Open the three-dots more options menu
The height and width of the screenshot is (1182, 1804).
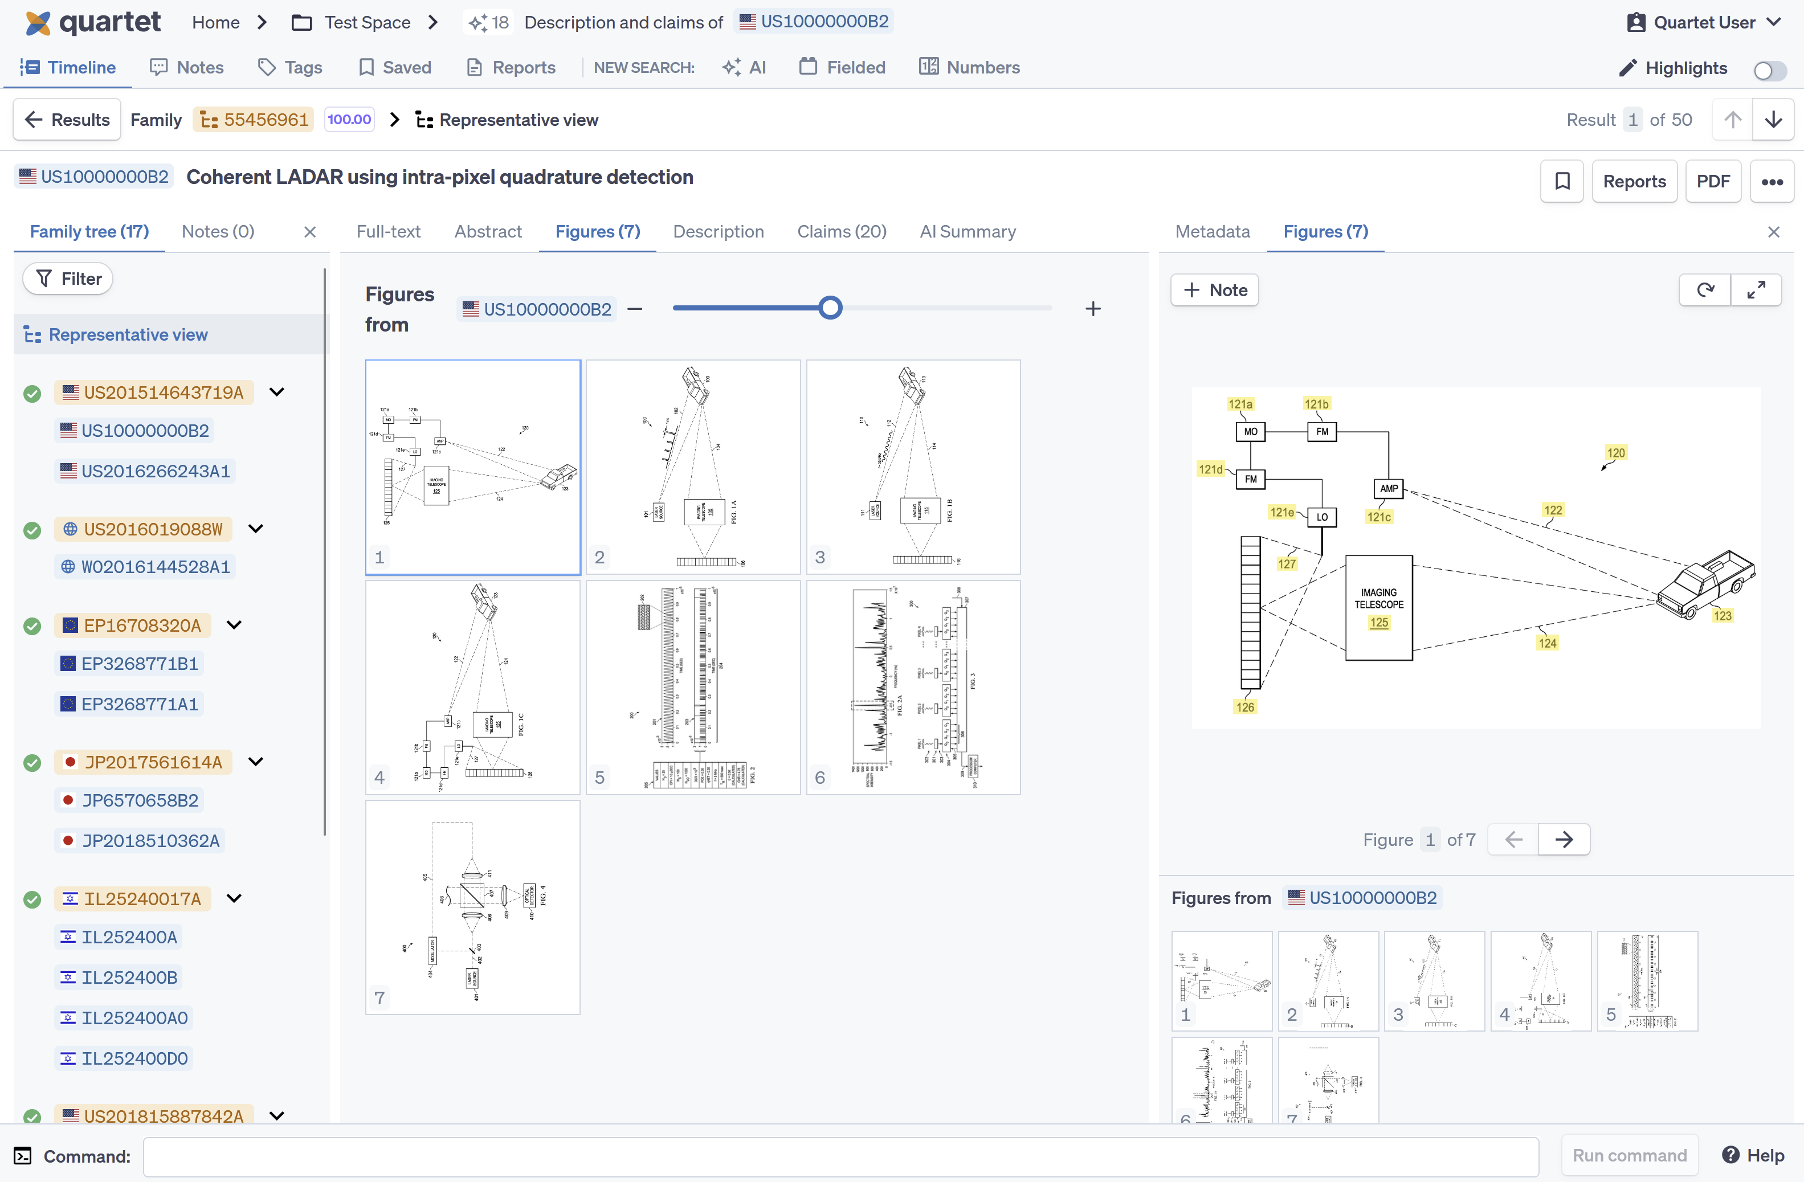pyautogui.click(x=1772, y=181)
